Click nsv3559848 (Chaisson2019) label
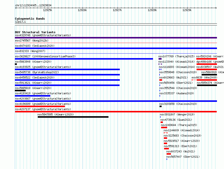This screenshot has height=169, width=224. tap(178, 72)
